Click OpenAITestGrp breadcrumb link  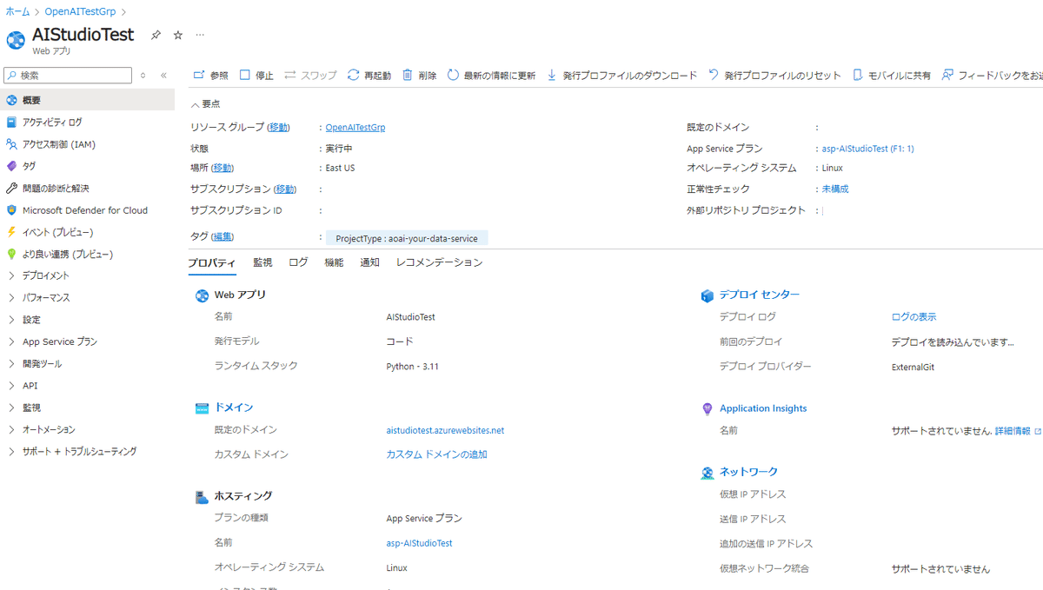tap(81, 12)
